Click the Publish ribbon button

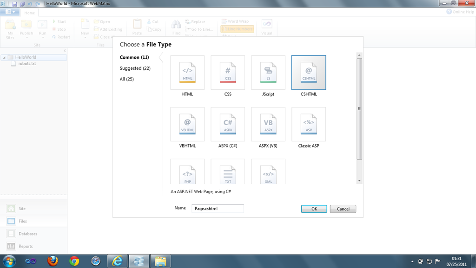click(x=26, y=29)
